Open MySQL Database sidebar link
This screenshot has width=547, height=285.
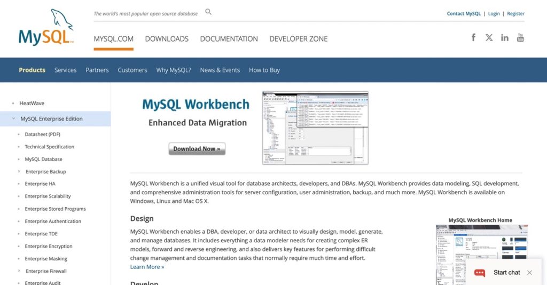click(x=44, y=159)
